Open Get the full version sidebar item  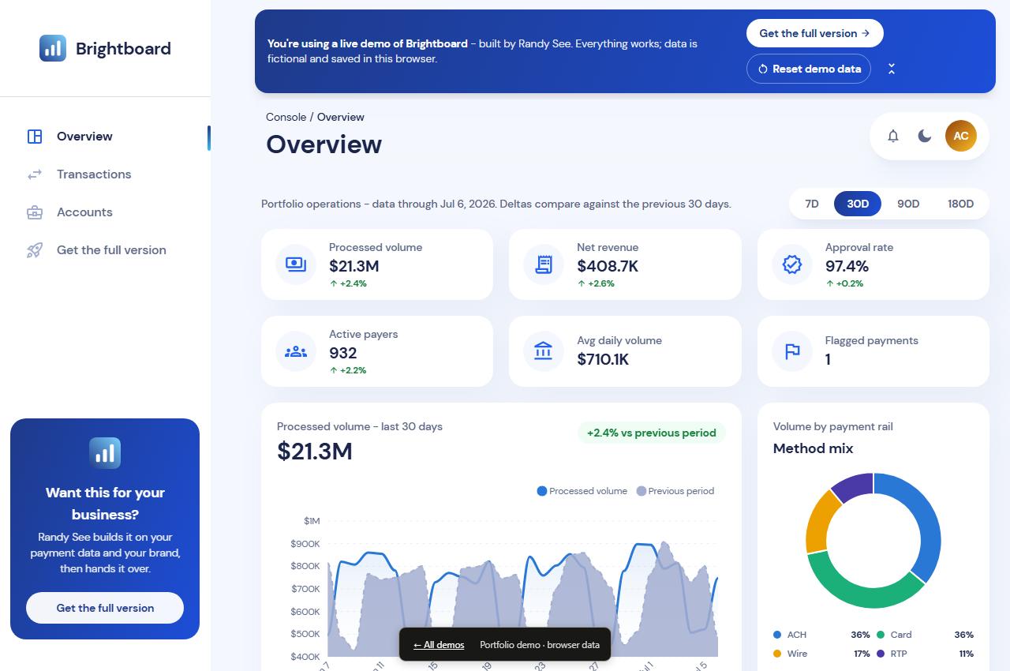point(106,250)
